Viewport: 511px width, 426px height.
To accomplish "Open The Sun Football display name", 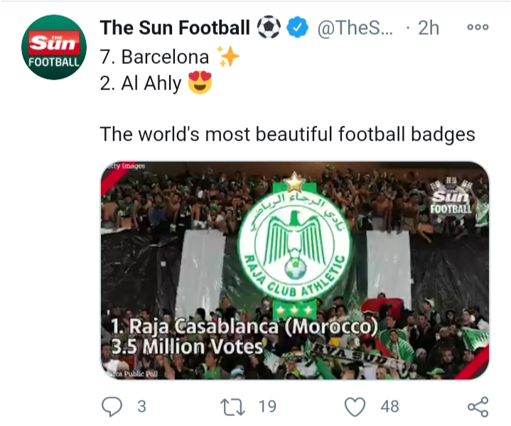I will click(175, 28).
